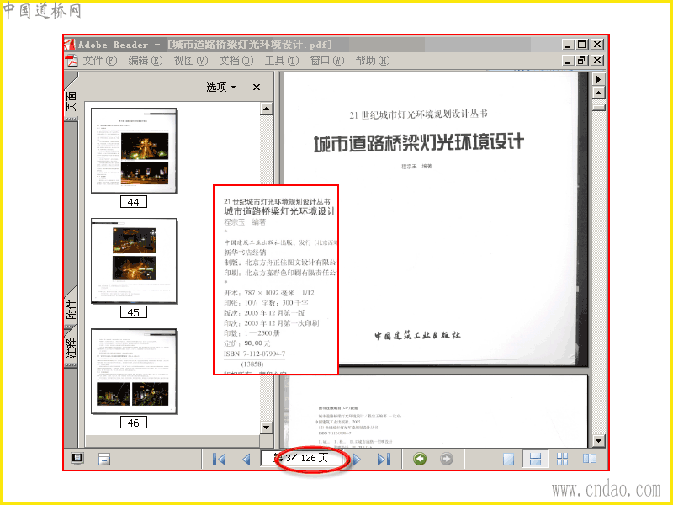Screen dimensions: 673x505
Task: Close the pages panel with the X
Action: pos(257,88)
